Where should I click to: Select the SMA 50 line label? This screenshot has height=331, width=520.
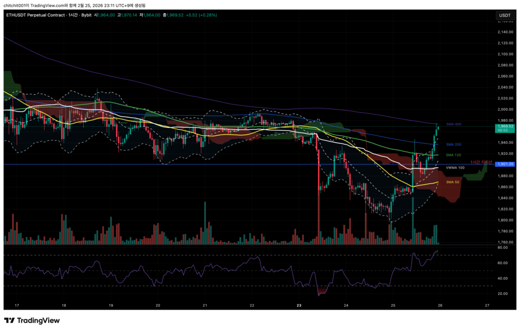point(452,181)
